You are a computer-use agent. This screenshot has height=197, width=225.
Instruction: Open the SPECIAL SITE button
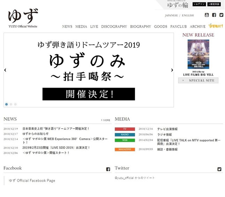pos(198,80)
